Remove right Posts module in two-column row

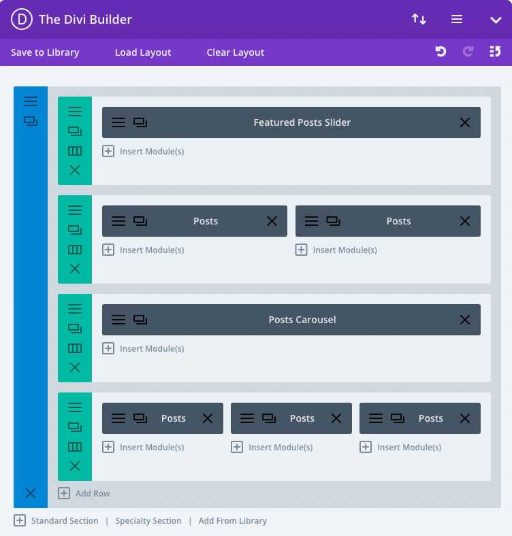coord(465,221)
